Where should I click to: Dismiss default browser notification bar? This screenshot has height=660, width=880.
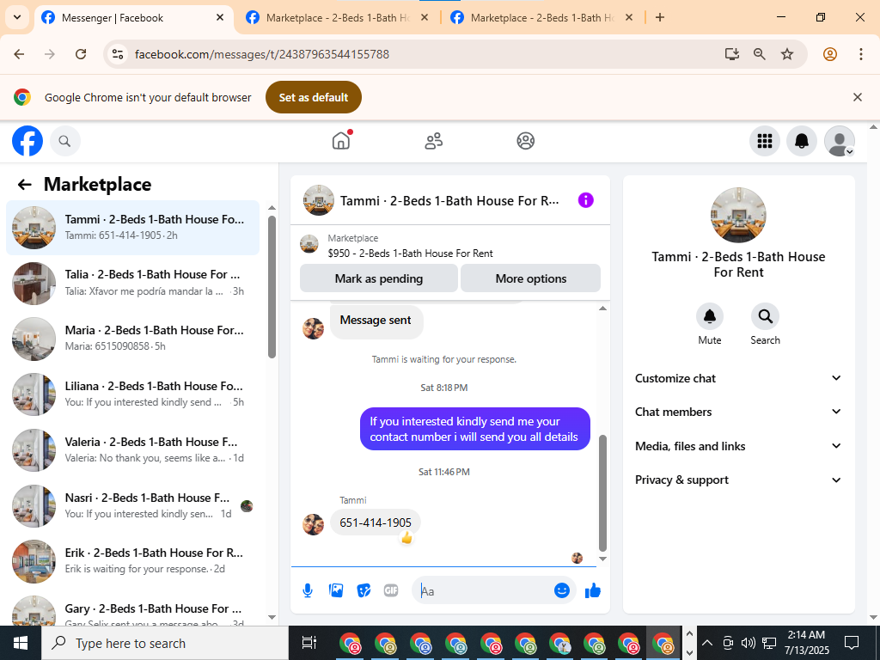coord(857,97)
